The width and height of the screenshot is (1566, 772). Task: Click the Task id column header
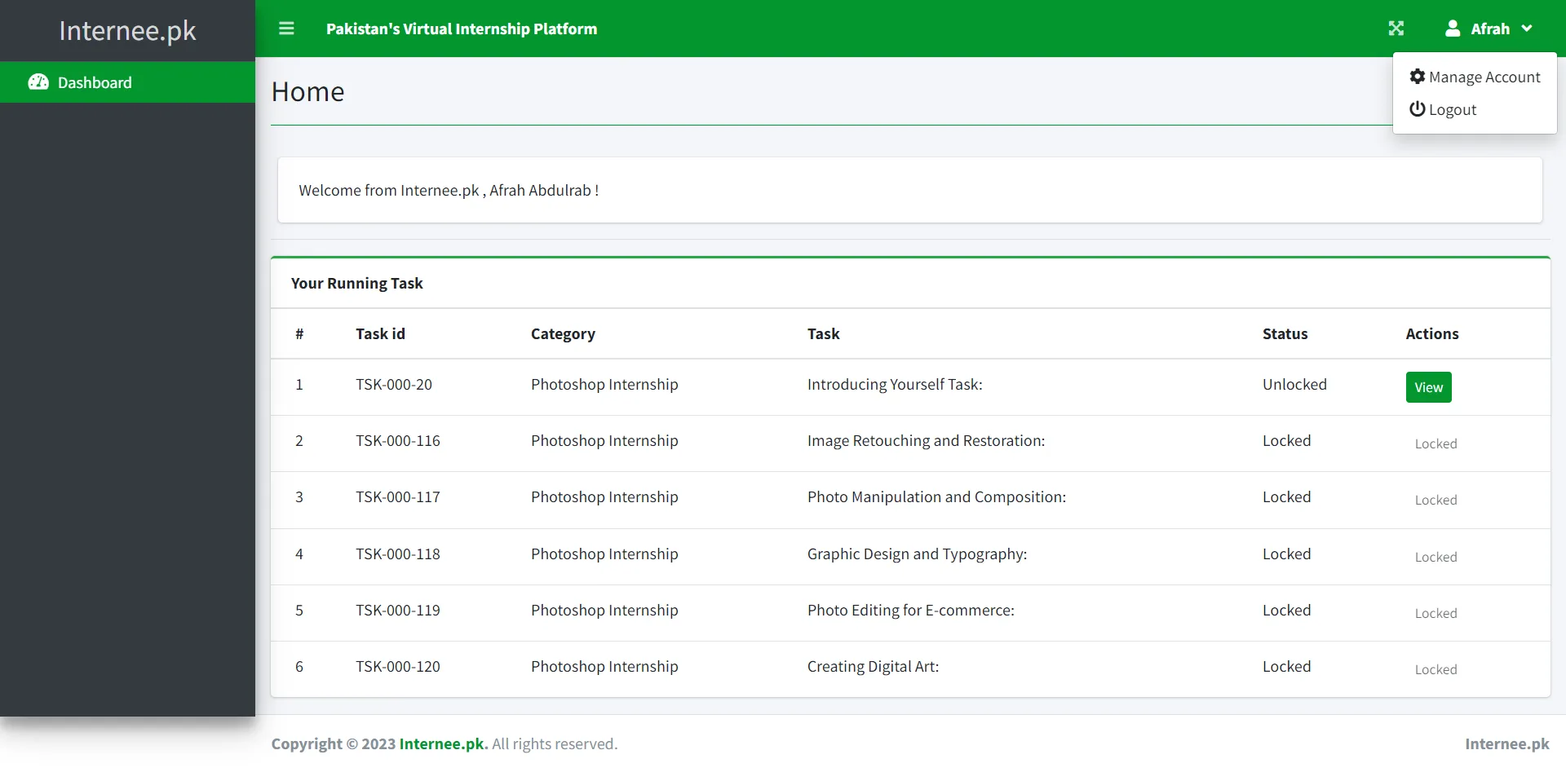[380, 333]
